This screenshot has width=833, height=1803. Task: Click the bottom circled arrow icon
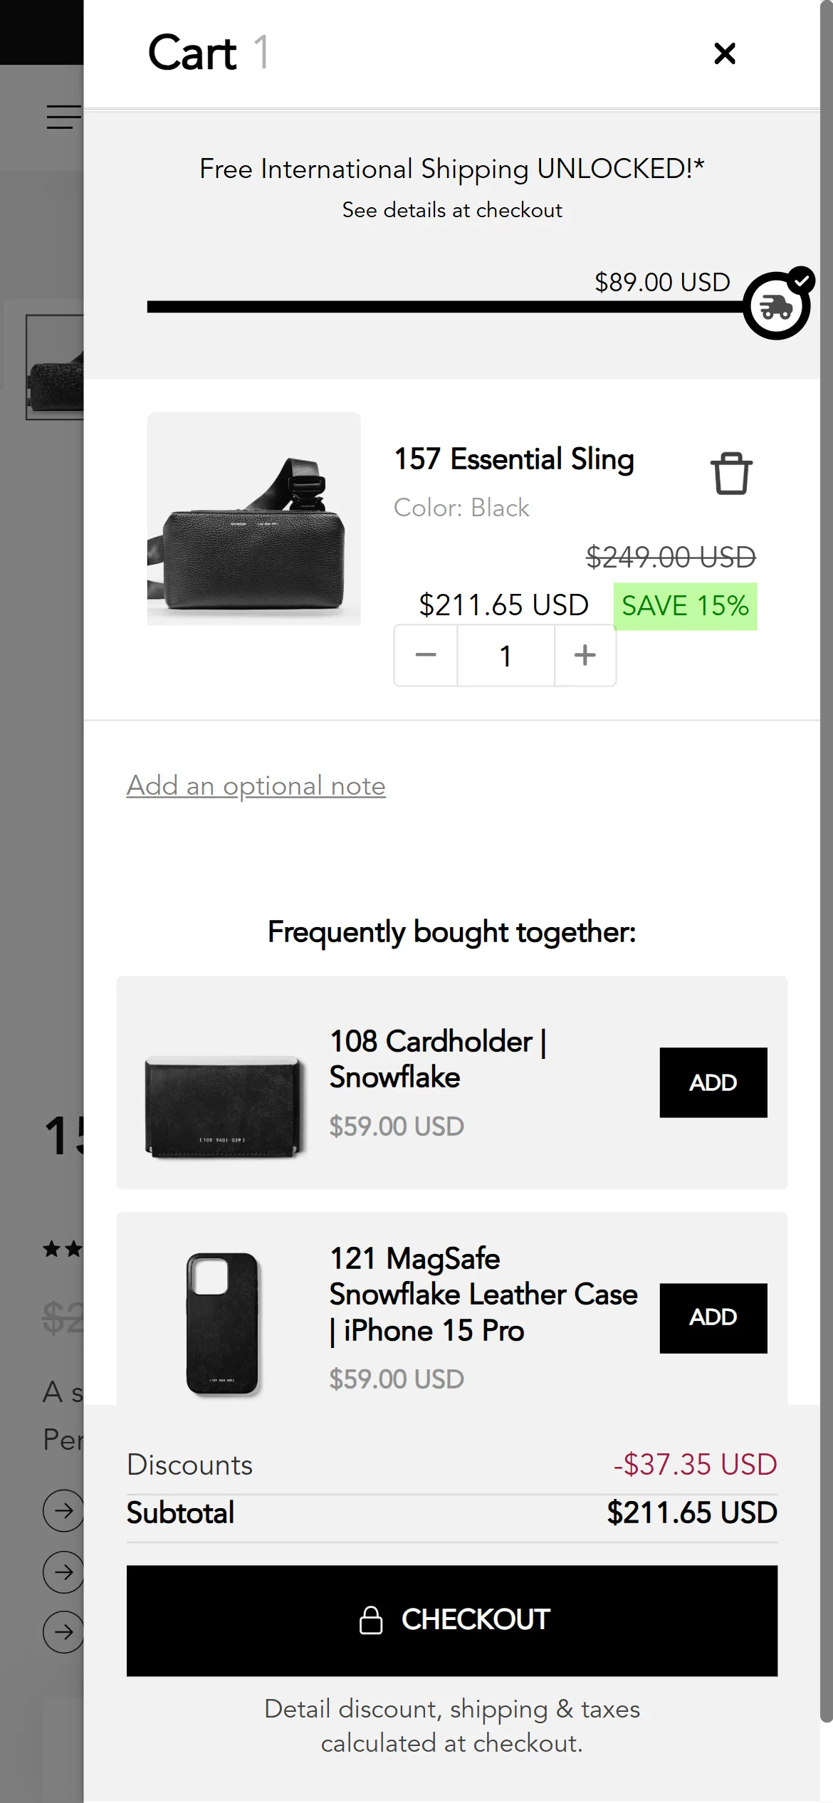point(63,1631)
